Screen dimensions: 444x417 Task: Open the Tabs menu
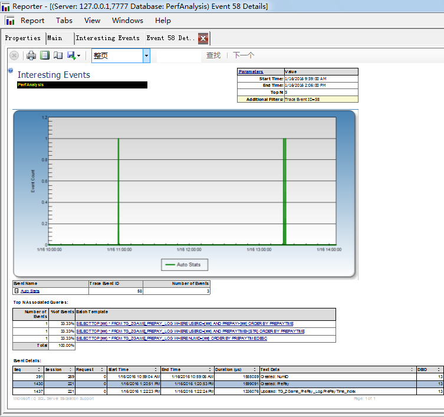(x=64, y=21)
